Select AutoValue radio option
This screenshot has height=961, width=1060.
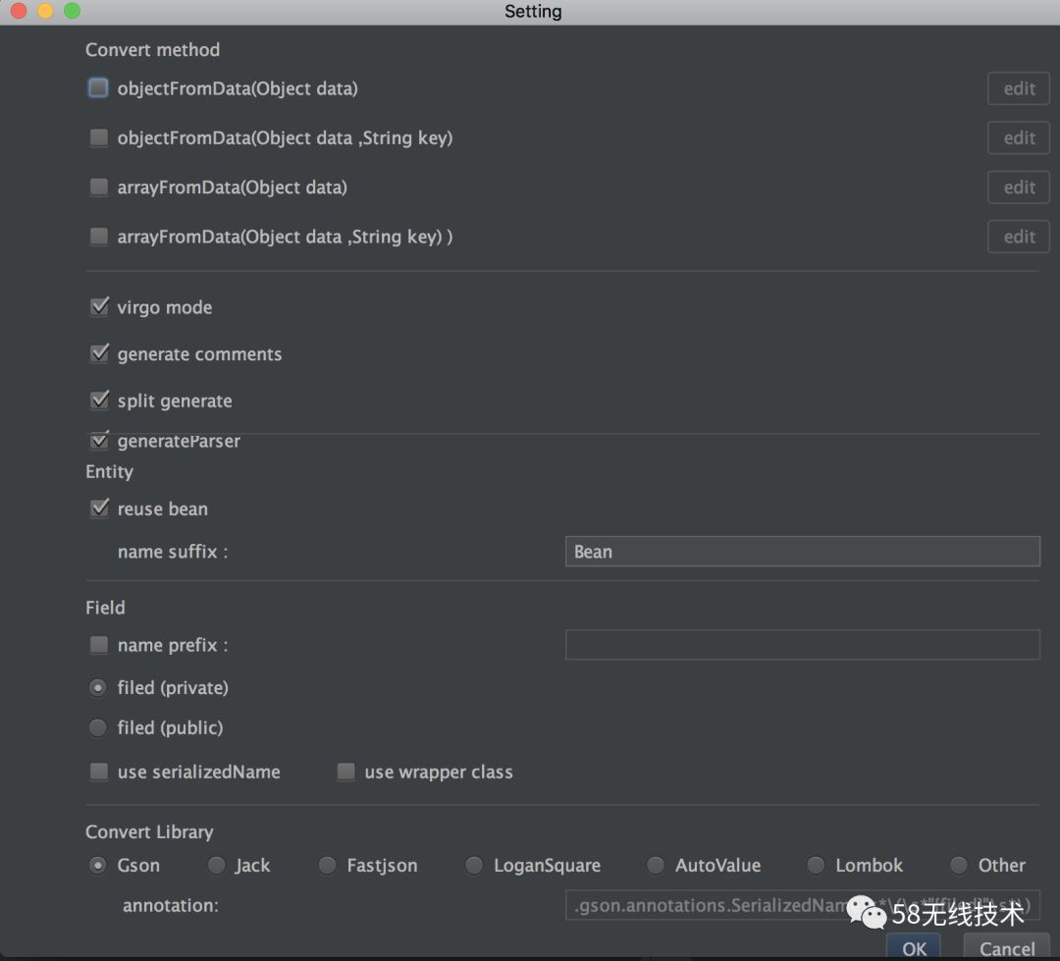(x=655, y=865)
